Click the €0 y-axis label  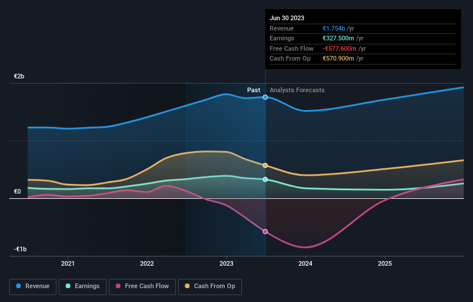coord(17,191)
